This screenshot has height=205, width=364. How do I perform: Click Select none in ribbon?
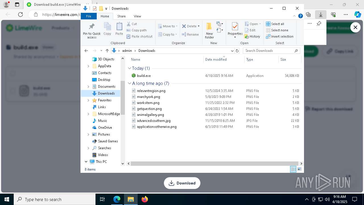[x=277, y=30]
